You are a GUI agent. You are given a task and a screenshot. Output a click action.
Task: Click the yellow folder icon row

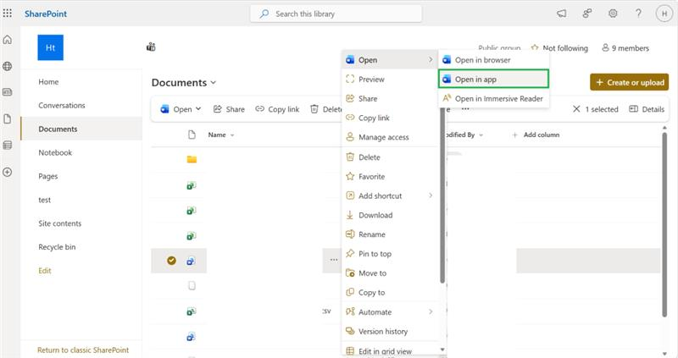(x=192, y=159)
